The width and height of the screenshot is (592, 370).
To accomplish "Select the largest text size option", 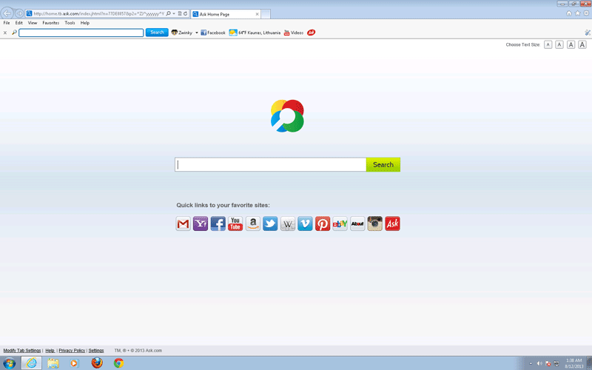I will (582, 45).
